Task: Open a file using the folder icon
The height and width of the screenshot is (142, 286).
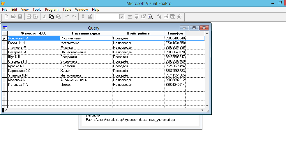Action: click(13, 17)
